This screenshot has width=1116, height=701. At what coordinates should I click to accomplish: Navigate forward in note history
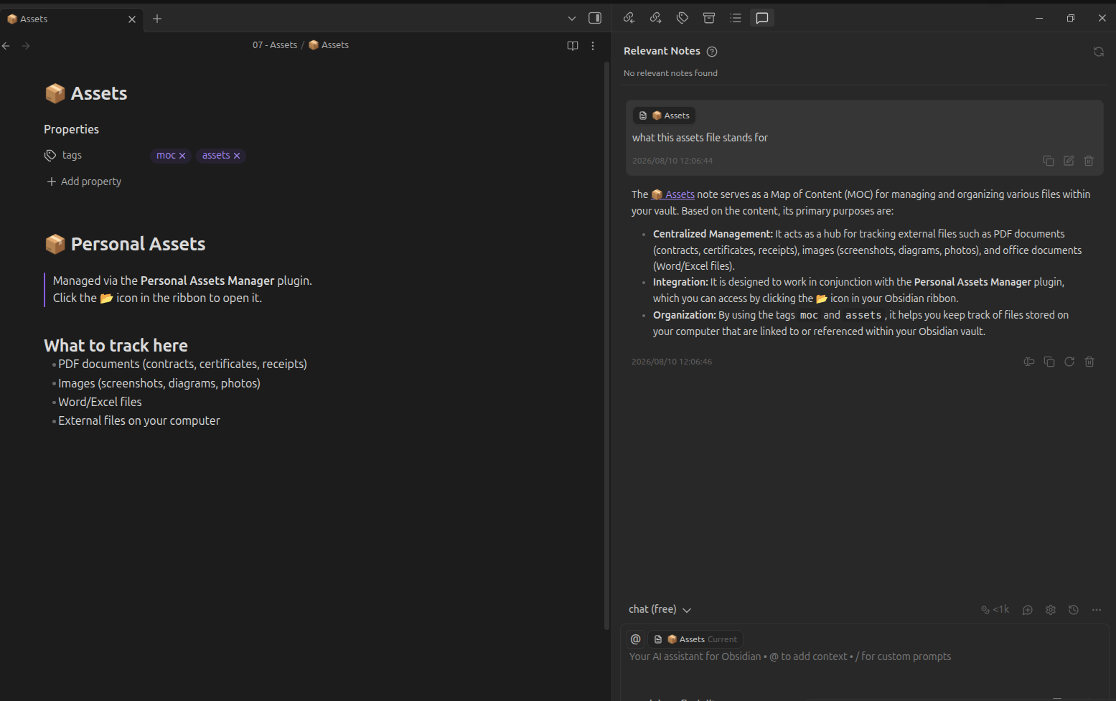coord(26,46)
